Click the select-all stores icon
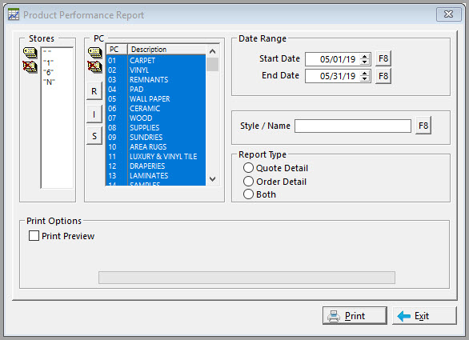469x340 pixels. (30, 53)
